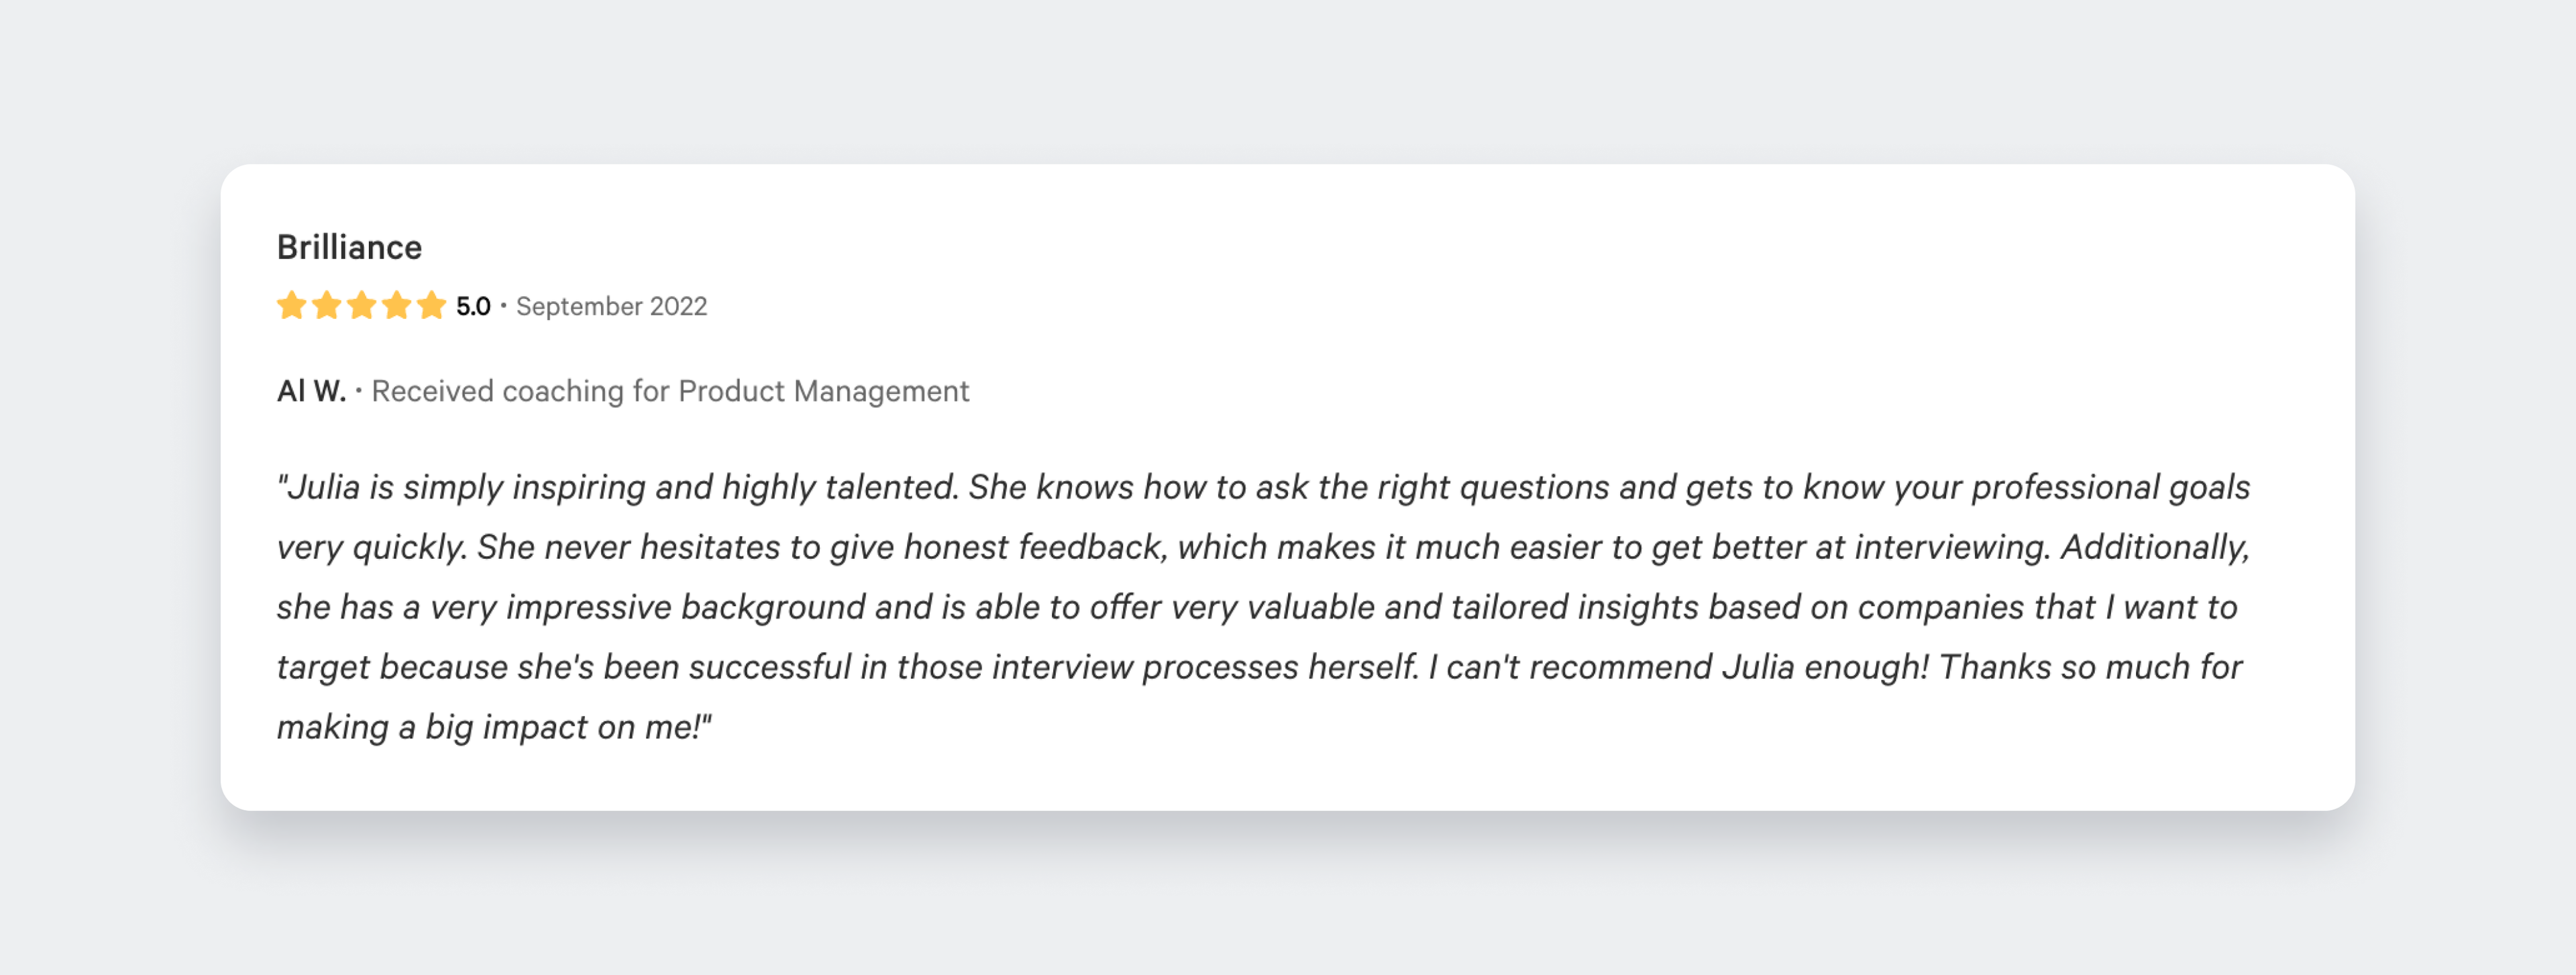The width and height of the screenshot is (2576, 975).
Task: Click the second yellow rating star
Action: click(326, 305)
